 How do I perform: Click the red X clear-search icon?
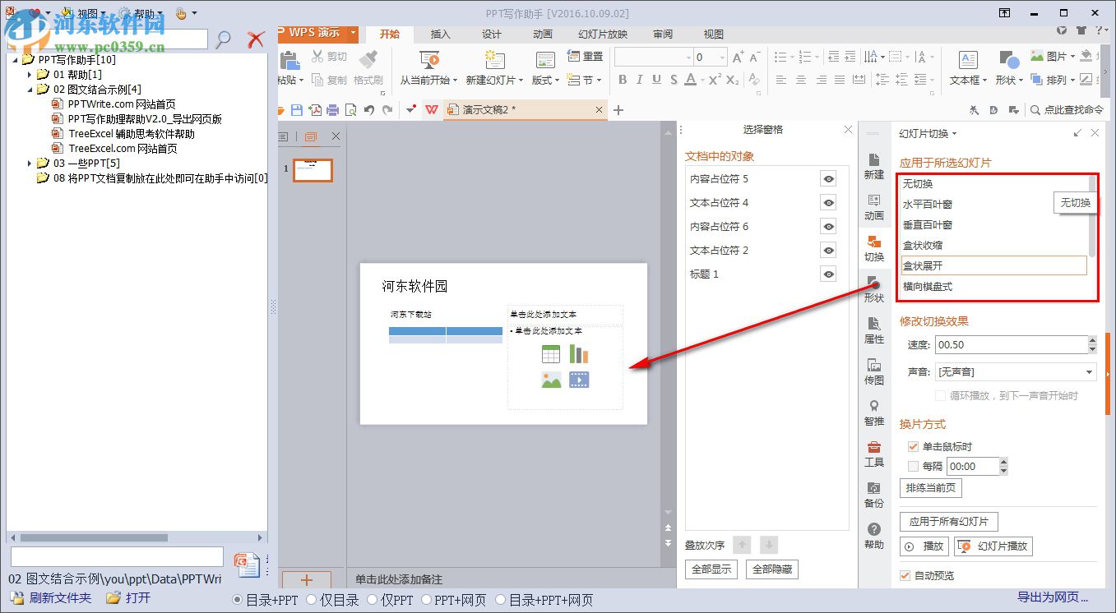pyautogui.click(x=257, y=39)
